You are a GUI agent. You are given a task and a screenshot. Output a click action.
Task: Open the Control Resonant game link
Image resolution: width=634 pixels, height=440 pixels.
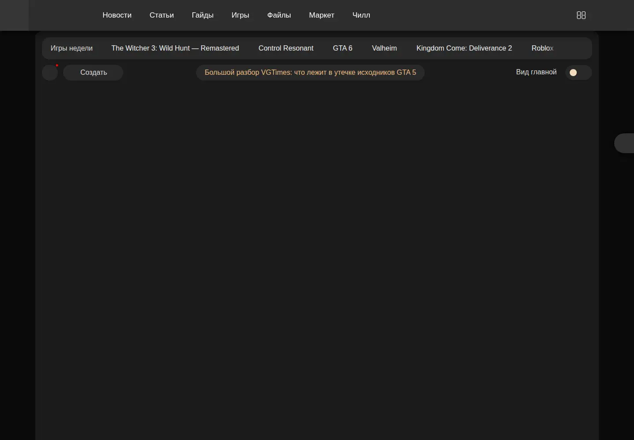pyautogui.click(x=286, y=48)
